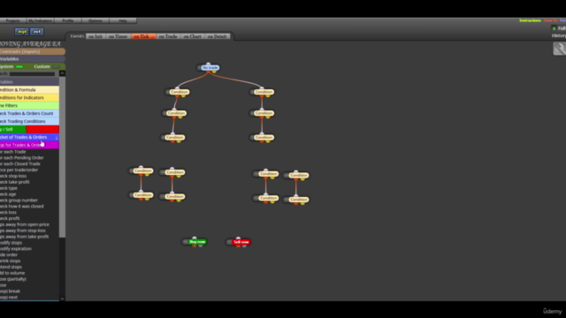Click the input connector atop Sell now
566x318 pixels.
(x=238, y=238)
